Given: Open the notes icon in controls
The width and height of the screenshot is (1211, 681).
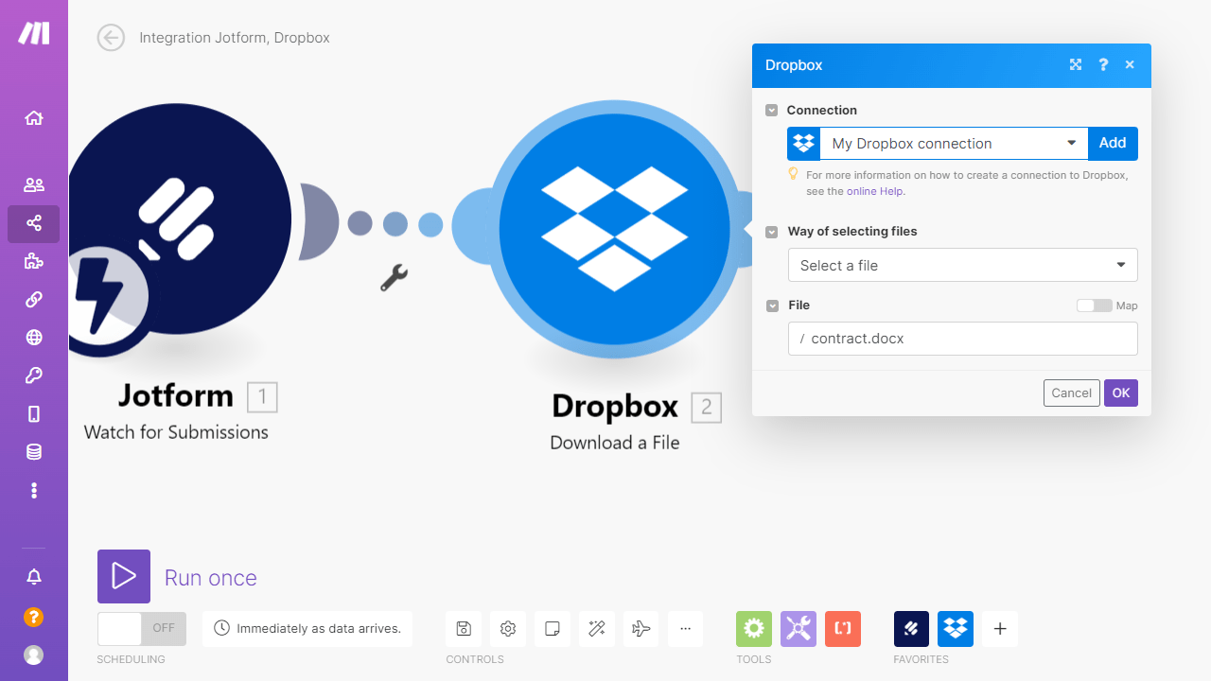Looking at the screenshot, I should (553, 628).
